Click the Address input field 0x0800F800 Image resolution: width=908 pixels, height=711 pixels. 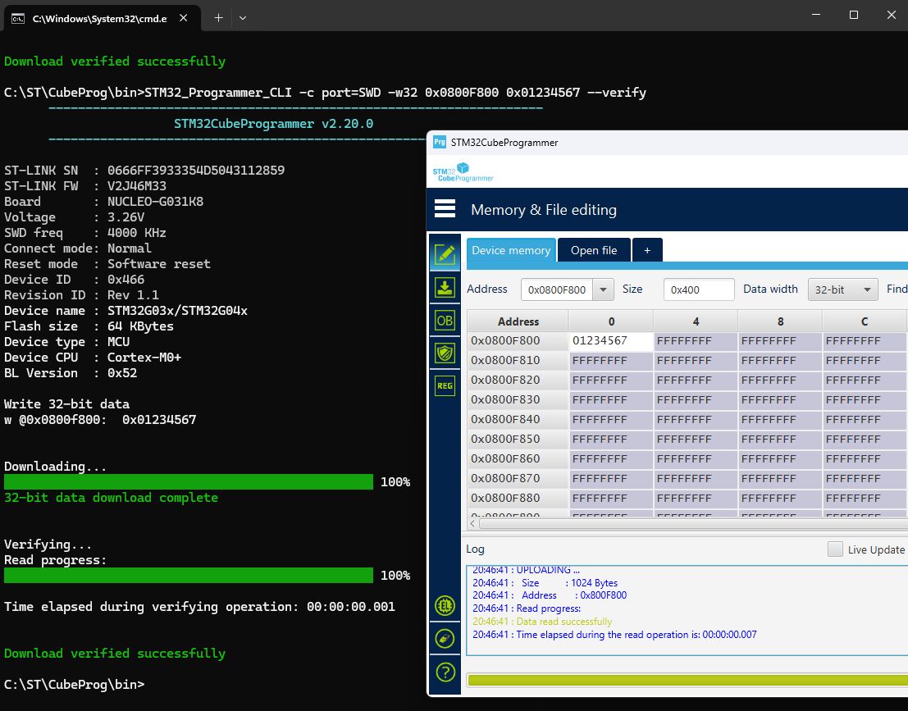coord(557,289)
